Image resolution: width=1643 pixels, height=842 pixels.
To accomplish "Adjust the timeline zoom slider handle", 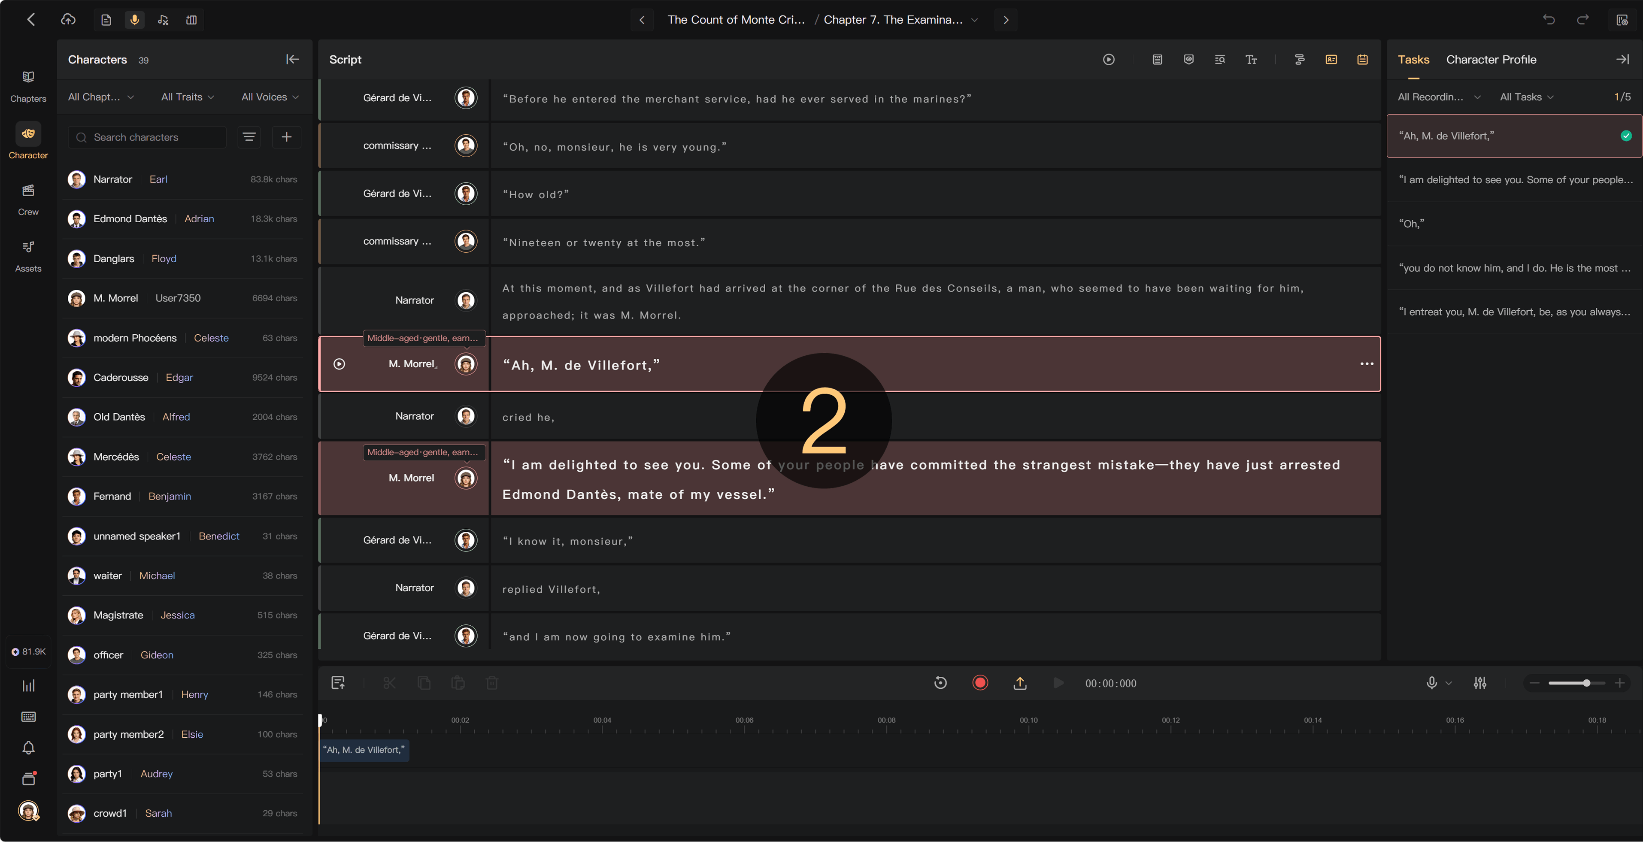I will click(x=1586, y=683).
